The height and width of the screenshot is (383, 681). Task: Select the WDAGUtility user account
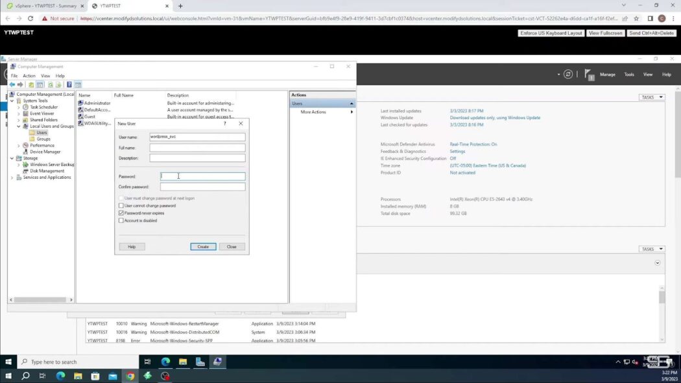[x=94, y=124]
